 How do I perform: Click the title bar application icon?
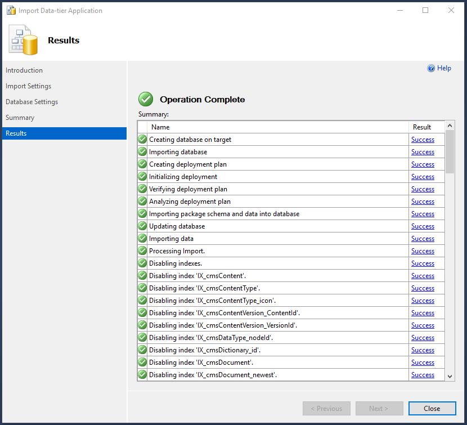pyautogui.click(x=10, y=10)
